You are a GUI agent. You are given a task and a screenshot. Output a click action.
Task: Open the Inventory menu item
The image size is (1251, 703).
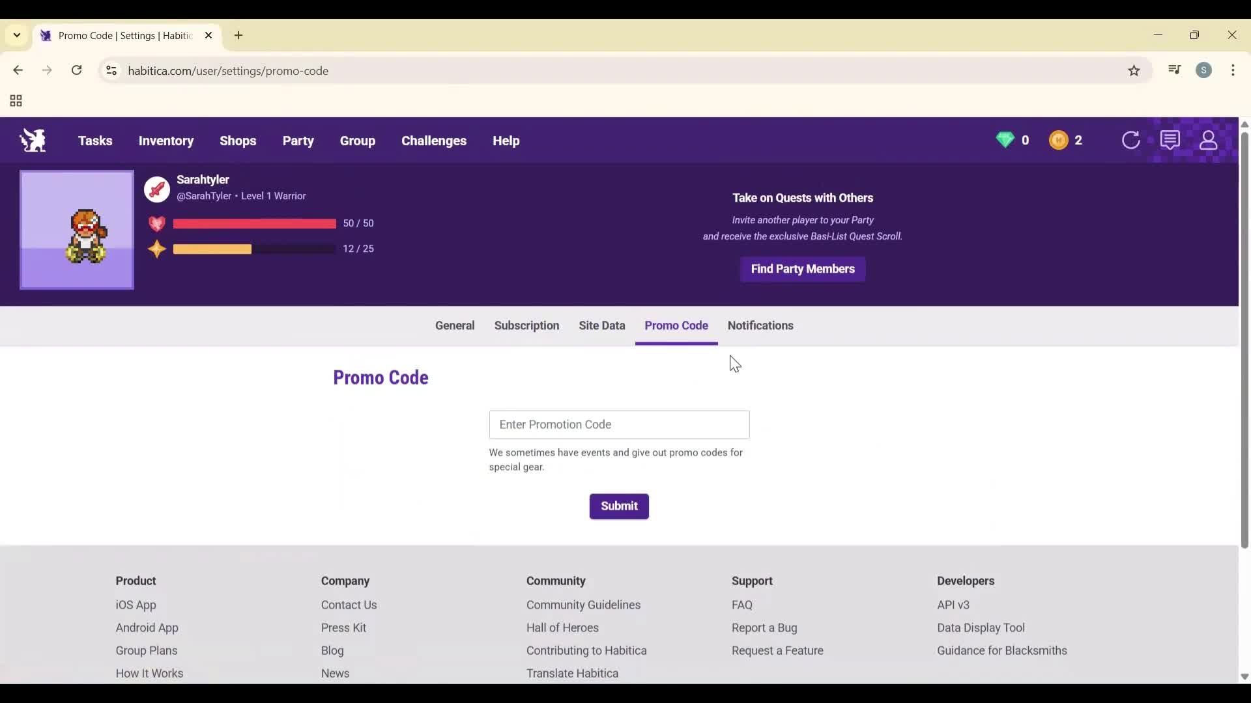166,141
